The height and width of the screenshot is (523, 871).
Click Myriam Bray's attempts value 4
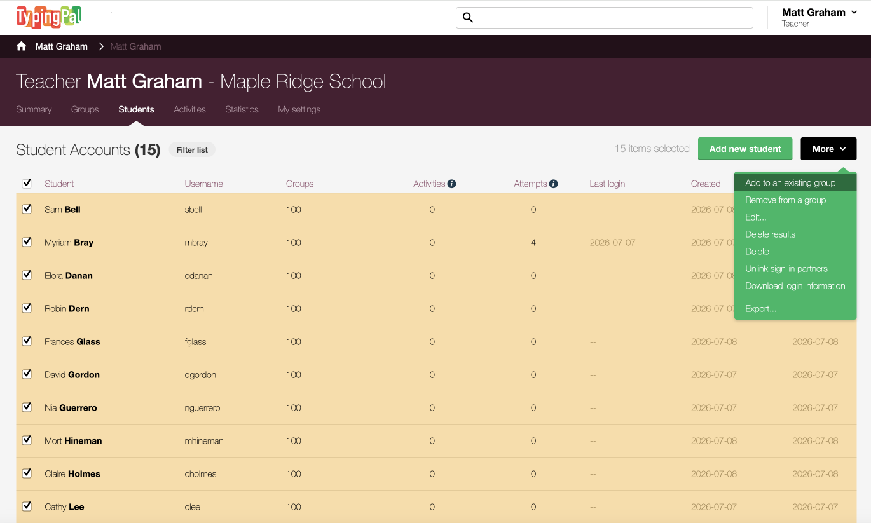tap(533, 242)
